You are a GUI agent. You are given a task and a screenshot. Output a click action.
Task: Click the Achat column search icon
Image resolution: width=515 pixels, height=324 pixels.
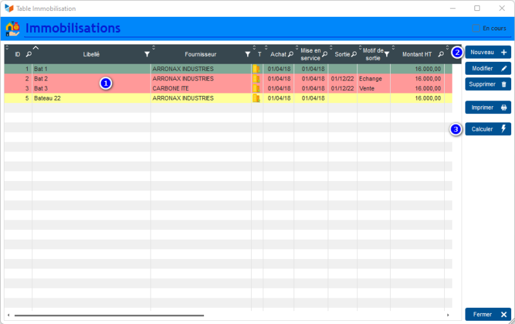pyautogui.click(x=290, y=55)
